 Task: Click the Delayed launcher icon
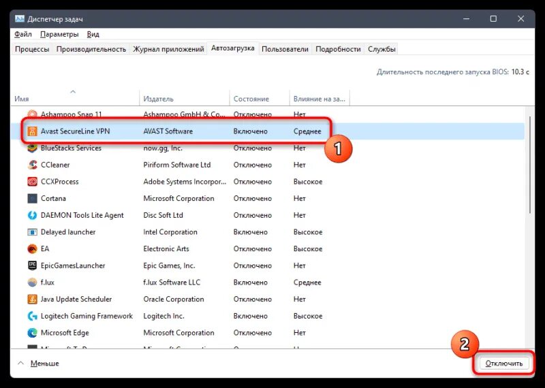[x=32, y=232]
